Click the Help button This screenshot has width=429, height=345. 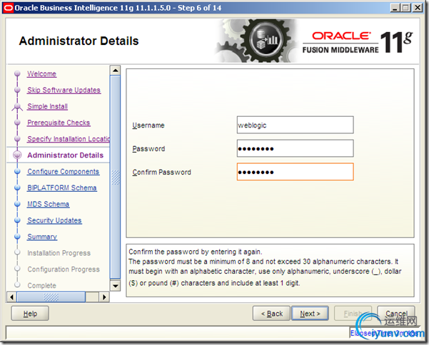coord(30,314)
